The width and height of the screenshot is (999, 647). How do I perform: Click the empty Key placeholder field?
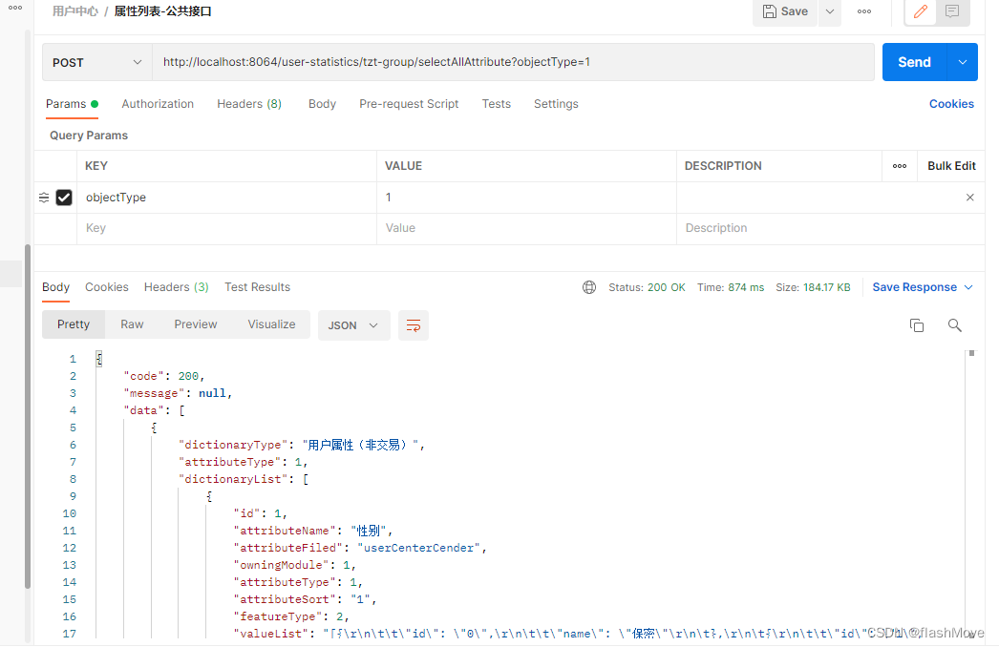pos(226,229)
